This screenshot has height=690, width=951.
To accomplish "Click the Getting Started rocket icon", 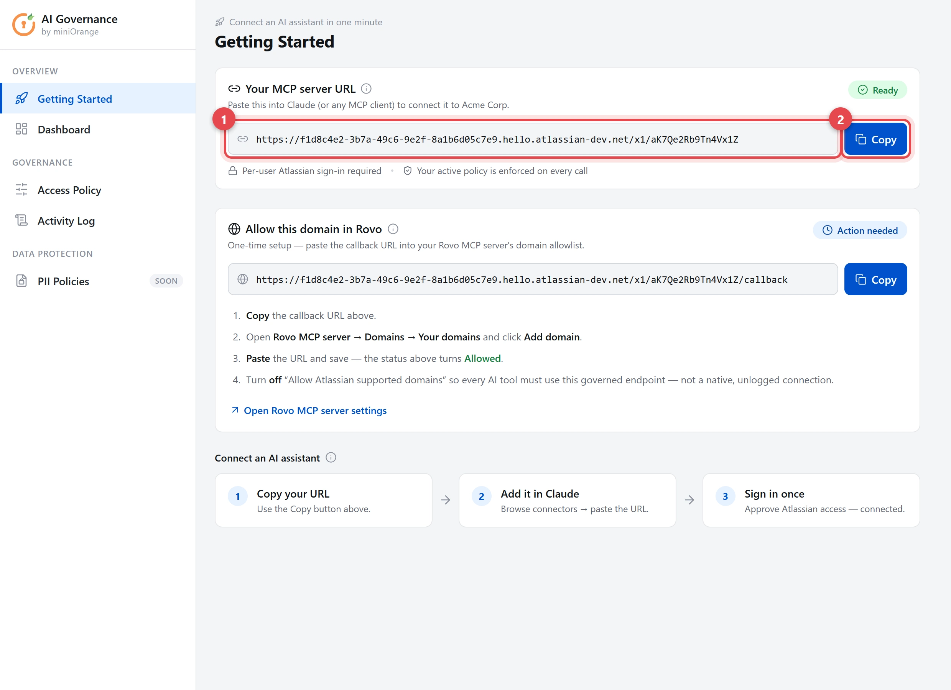I will pyautogui.click(x=21, y=99).
